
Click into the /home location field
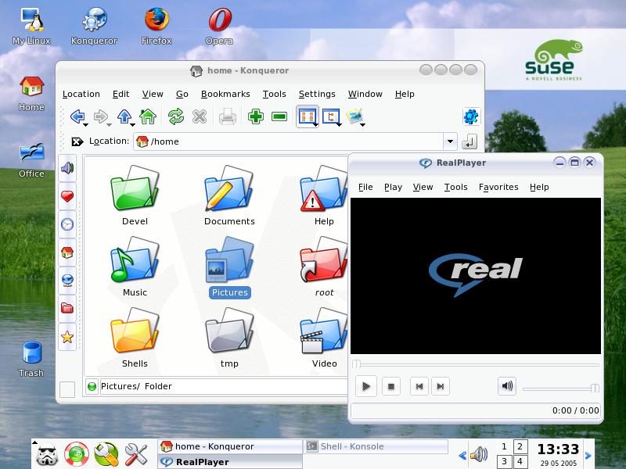(289, 141)
